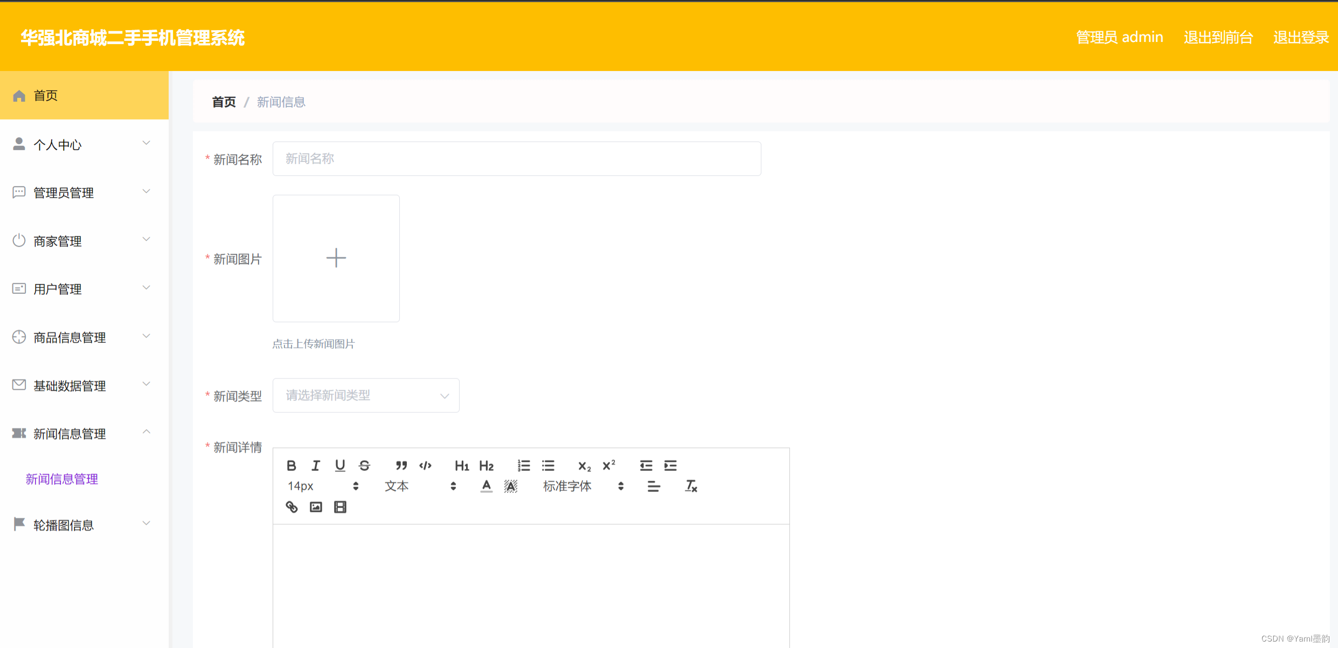Click upload 新闻图片 area
Screen dimensions: 1338x648
coord(337,257)
